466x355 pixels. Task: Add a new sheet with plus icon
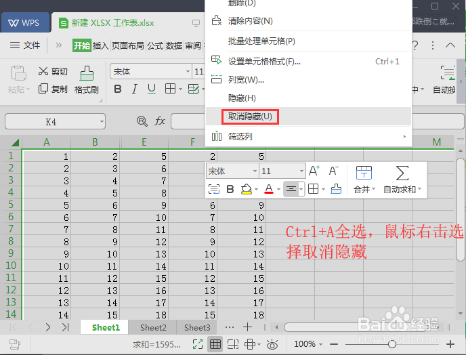click(x=247, y=327)
